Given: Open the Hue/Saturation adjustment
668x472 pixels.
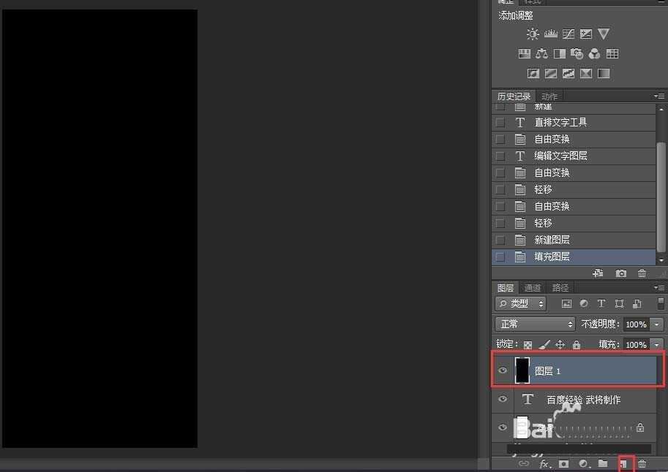Looking at the screenshot, I should click(524, 53).
